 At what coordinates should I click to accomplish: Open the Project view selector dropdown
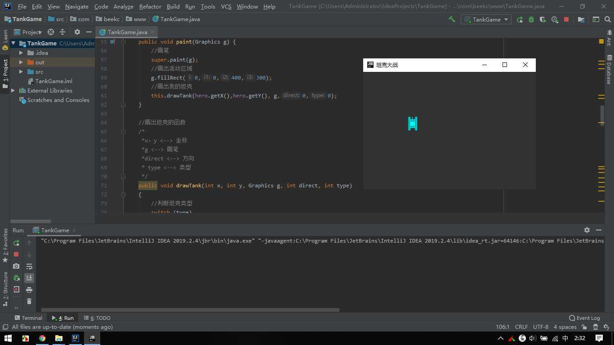28,32
